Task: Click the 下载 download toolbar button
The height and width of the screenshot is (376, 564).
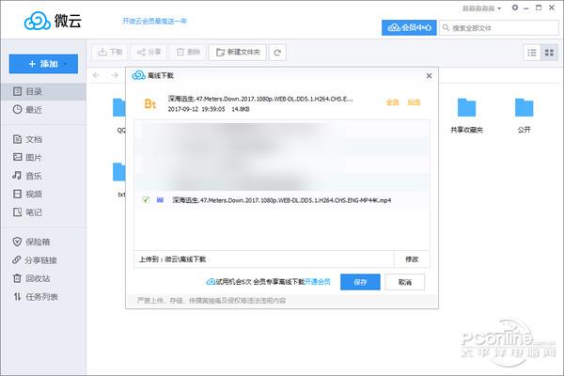Action: click(x=110, y=53)
